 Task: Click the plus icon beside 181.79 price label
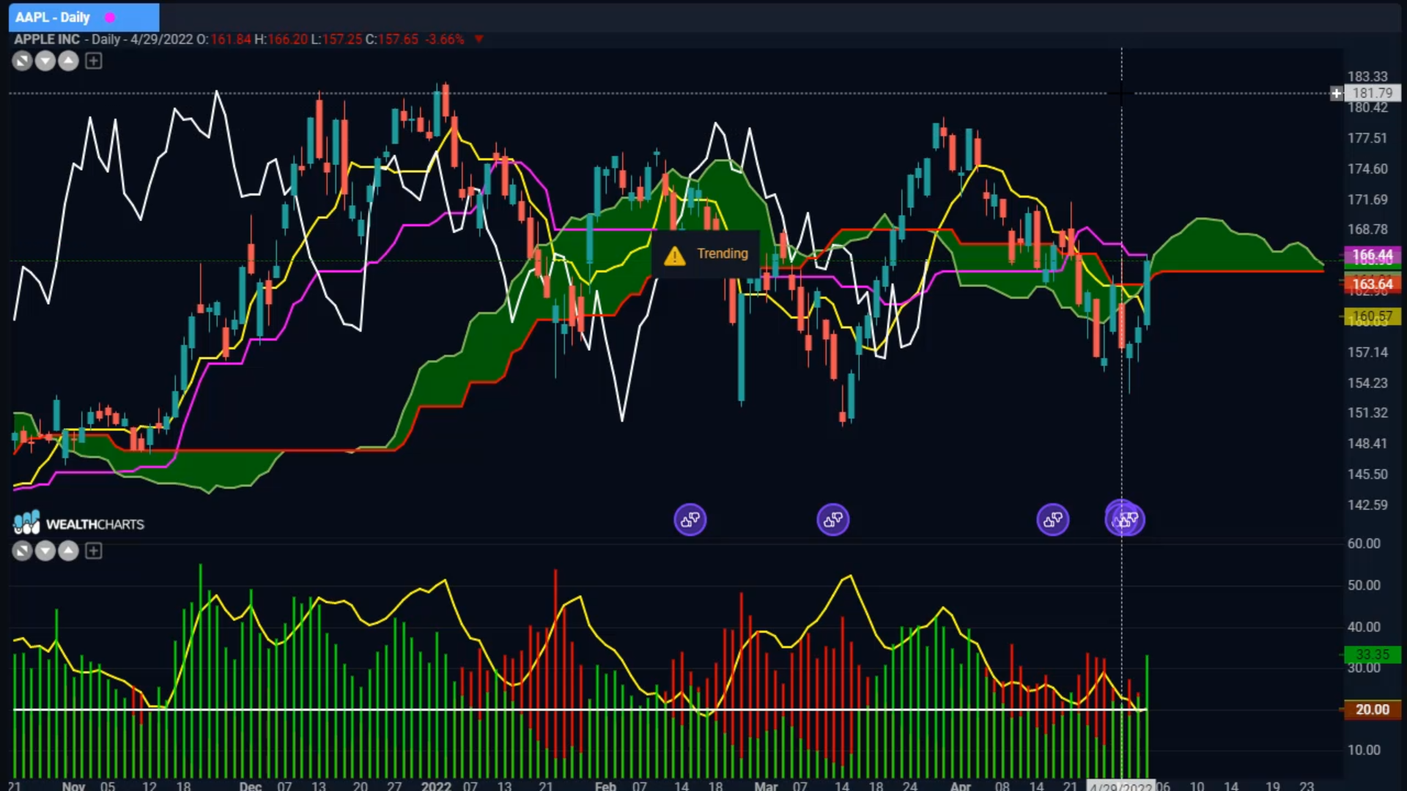pos(1337,93)
